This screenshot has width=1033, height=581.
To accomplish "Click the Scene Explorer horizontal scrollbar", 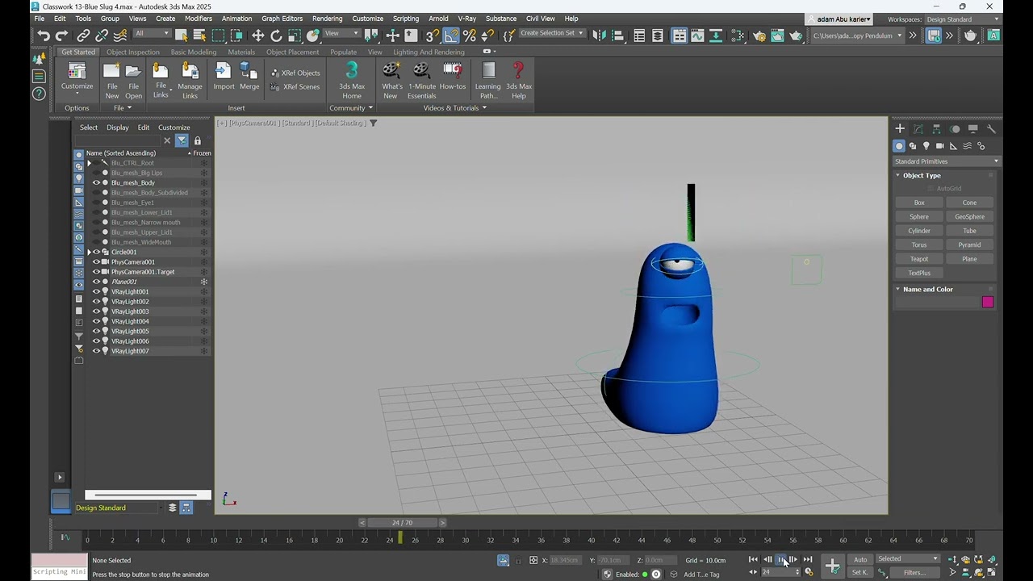I will 148,495.
